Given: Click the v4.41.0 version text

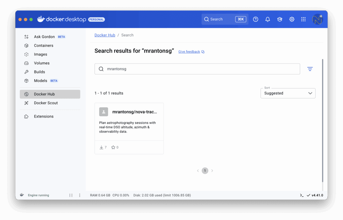Looking at the screenshot, I should point(317,195).
